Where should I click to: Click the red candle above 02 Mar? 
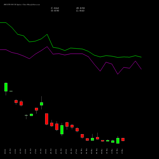coord(82,136)
